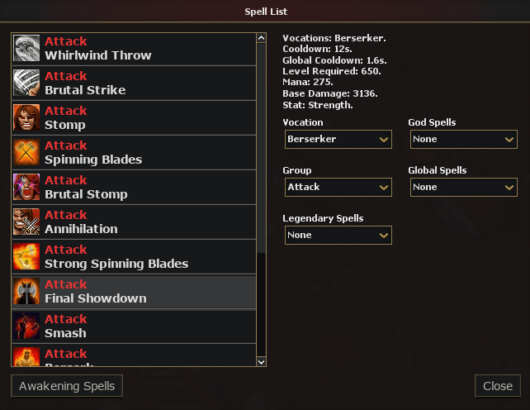Click the Whirlwind Throw spell icon
This screenshot has width=530, height=410.
click(x=26, y=48)
